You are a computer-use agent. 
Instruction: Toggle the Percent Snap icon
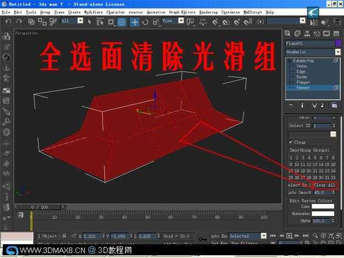tap(237, 21)
